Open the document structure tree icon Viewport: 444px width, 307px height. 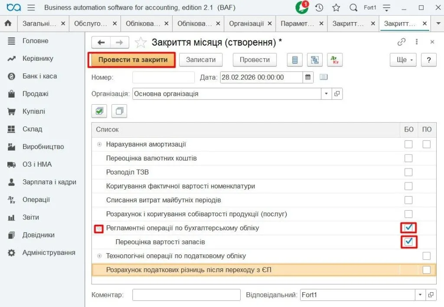click(x=315, y=60)
